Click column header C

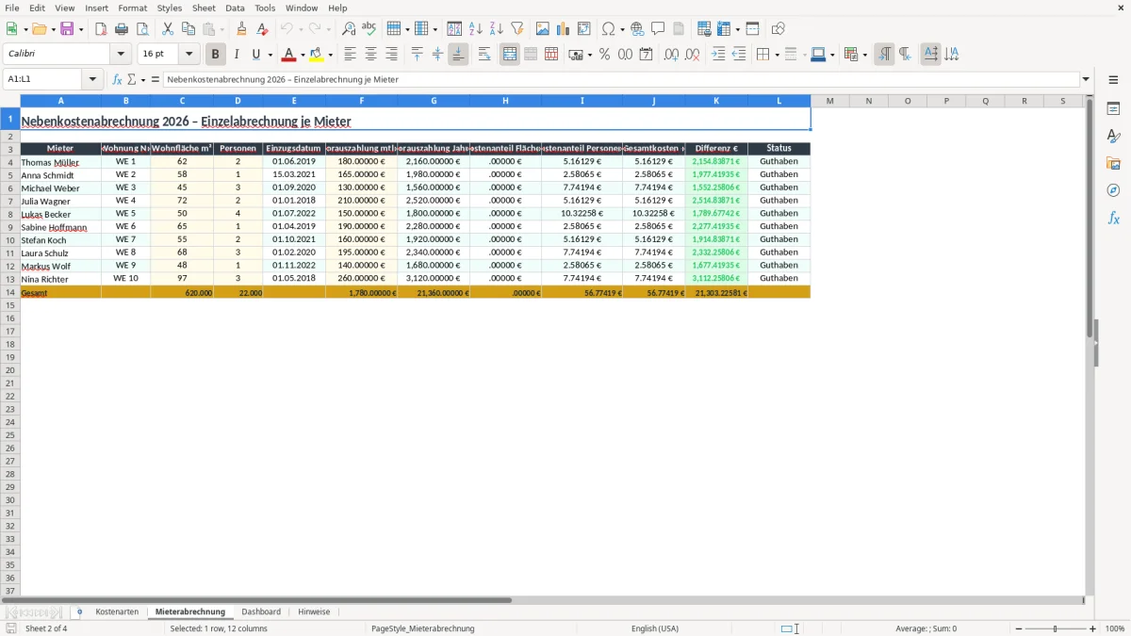(x=182, y=101)
